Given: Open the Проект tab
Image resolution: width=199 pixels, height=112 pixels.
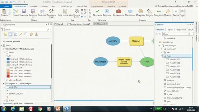Looking at the screenshot, I should coord(6,6).
